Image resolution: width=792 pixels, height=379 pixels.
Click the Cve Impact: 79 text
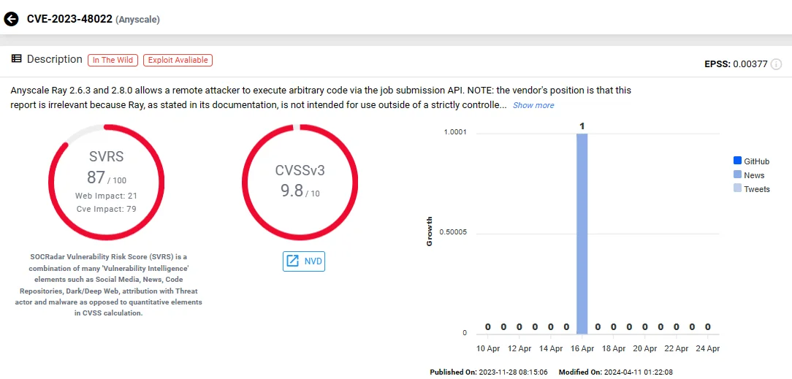106,208
